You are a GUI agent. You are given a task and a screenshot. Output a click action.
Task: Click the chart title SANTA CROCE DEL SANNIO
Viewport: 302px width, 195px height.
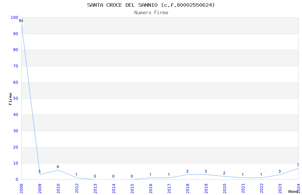pyautogui.click(x=151, y=5)
